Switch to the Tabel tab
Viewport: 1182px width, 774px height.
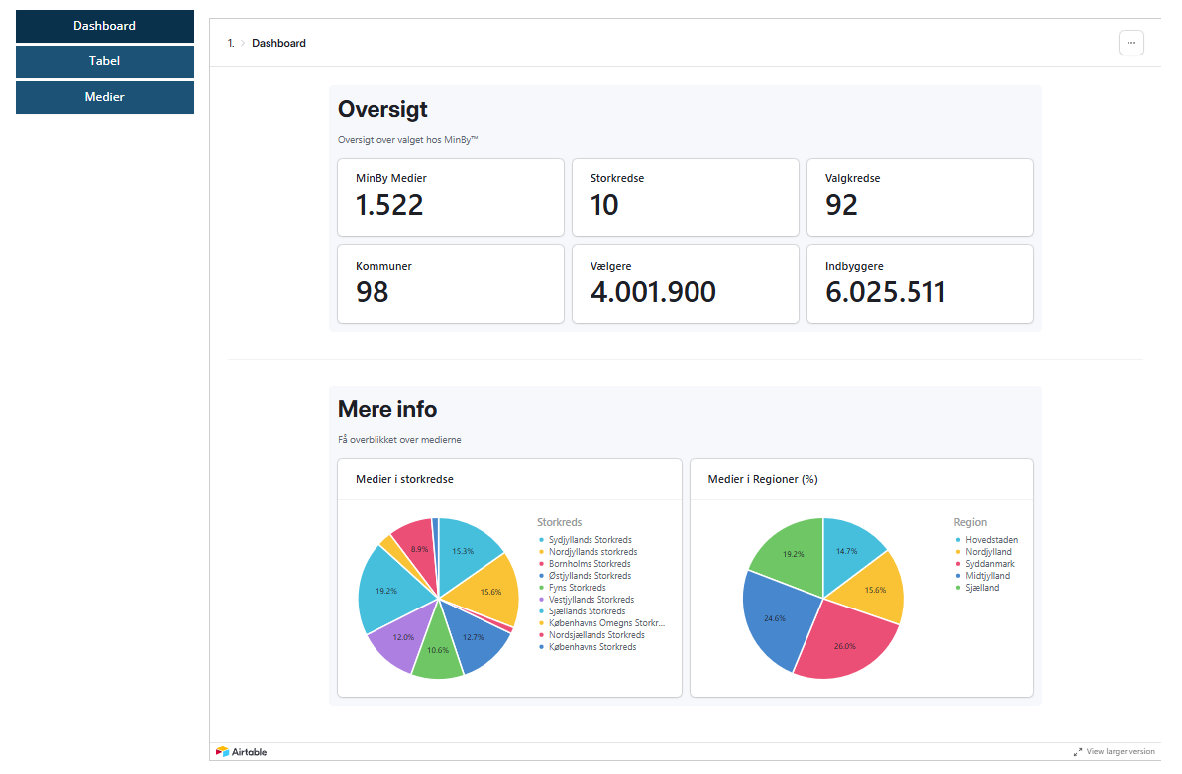(105, 61)
